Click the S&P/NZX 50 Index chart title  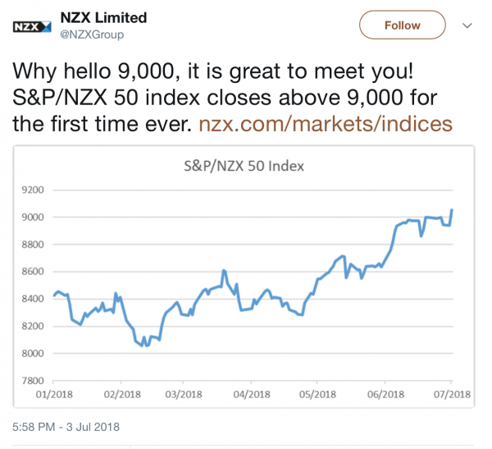pyautogui.click(x=244, y=166)
